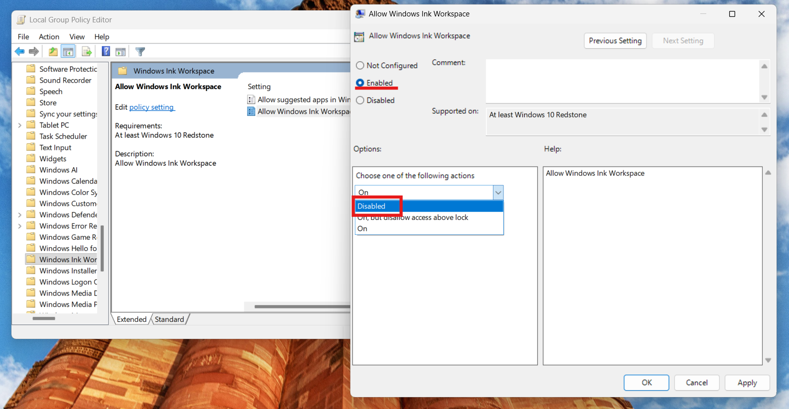Click the dialog title bar policy icon
The height and width of the screenshot is (409, 789).
pos(360,14)
